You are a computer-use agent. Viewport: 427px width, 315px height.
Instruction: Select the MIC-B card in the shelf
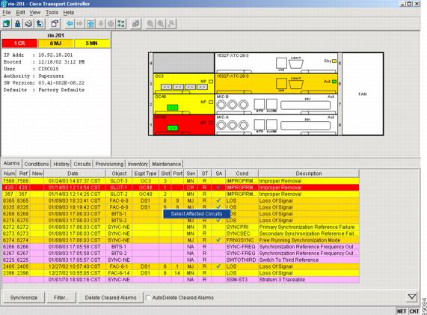point(276,104)
